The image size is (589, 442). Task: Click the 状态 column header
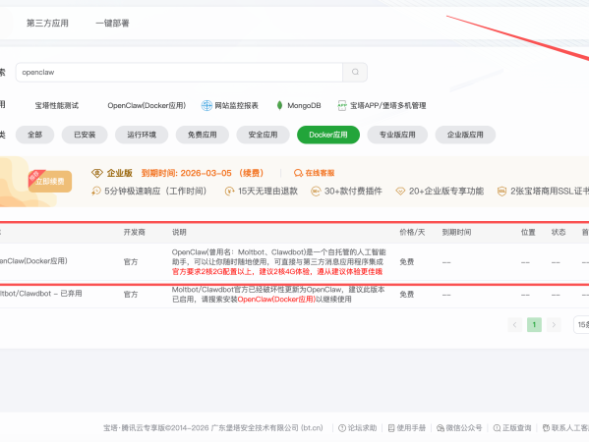[559, 232]
